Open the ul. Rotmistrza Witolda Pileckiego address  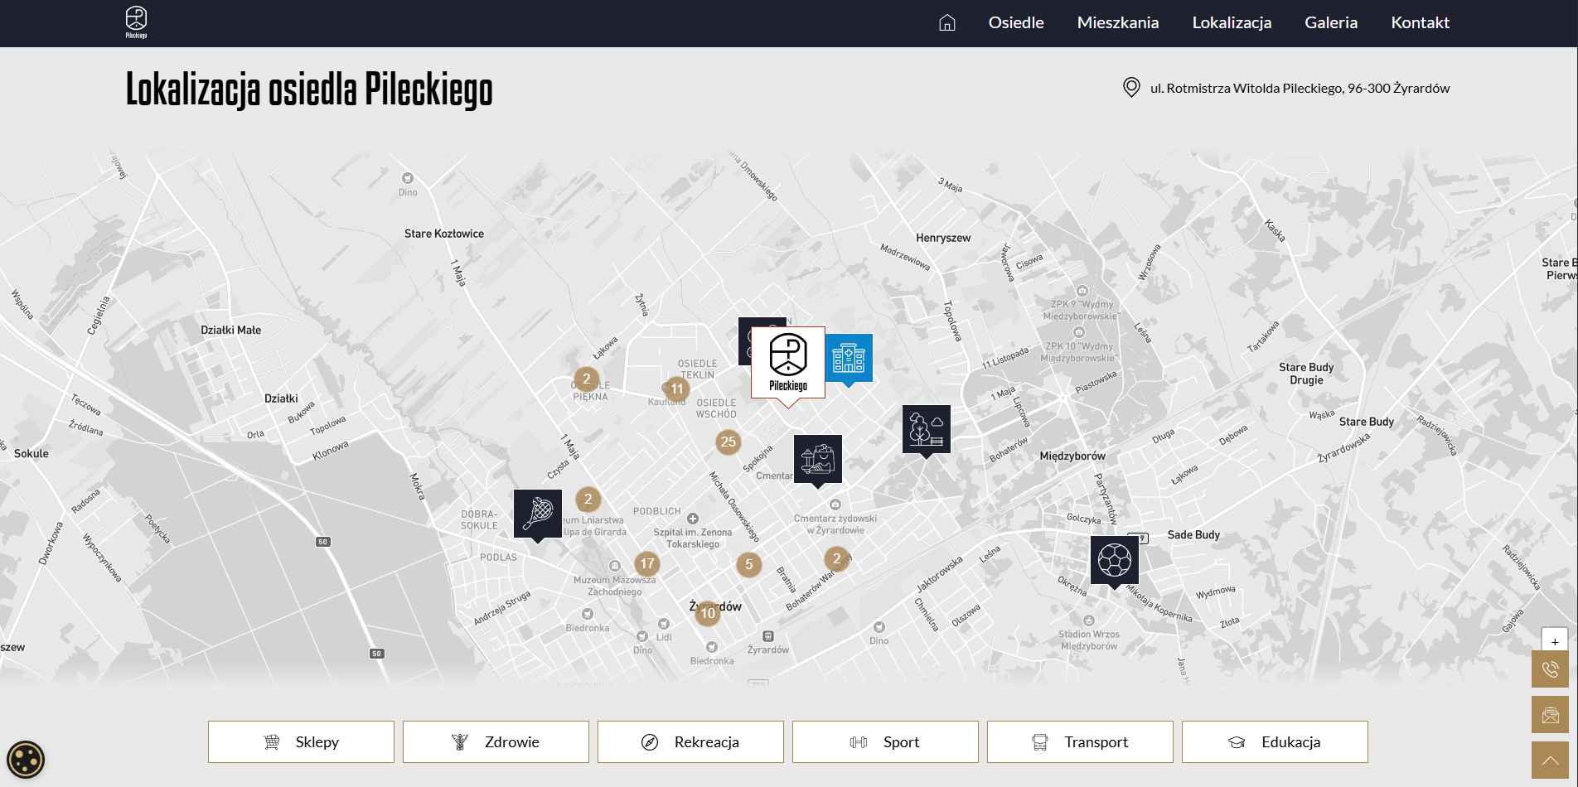(x=1300, y=88)
